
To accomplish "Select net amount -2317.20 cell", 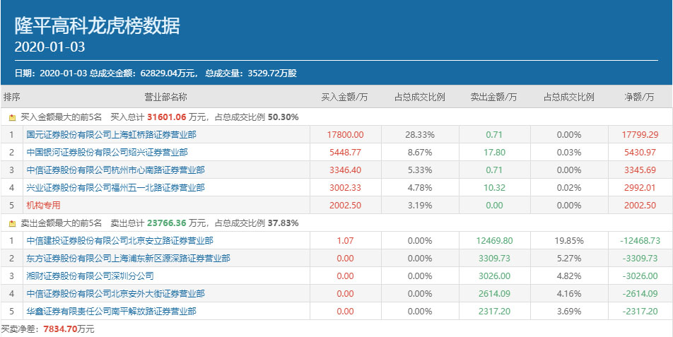I will click(x=640, y=312).
